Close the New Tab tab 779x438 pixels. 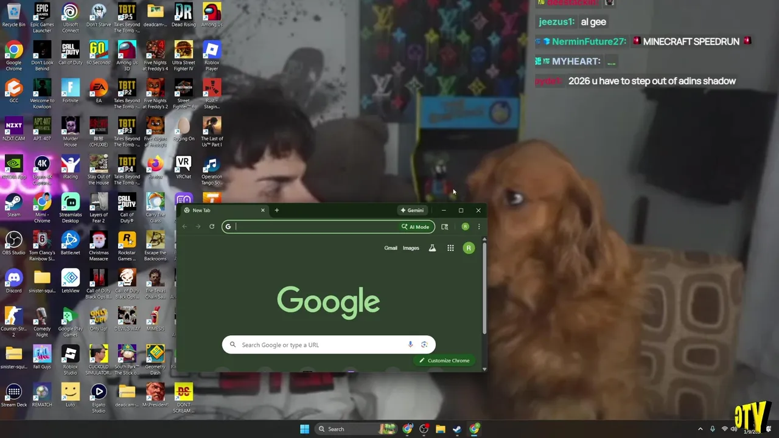click(263, 210)
